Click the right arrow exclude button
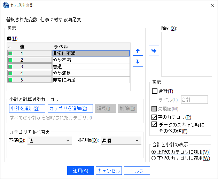Viewport: 218px width, 179px height. click(x=154, y=50)
